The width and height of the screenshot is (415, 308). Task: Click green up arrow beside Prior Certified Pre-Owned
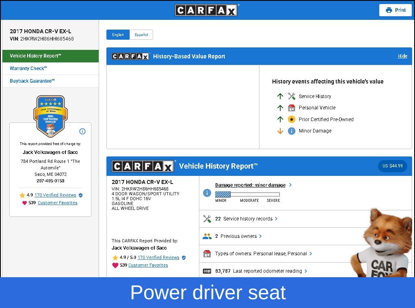280,120
